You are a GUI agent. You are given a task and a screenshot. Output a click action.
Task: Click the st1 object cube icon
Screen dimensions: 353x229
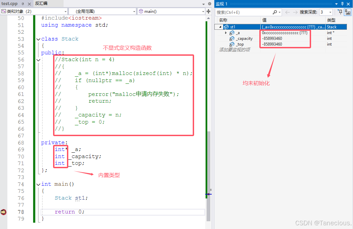click(226, 27)
